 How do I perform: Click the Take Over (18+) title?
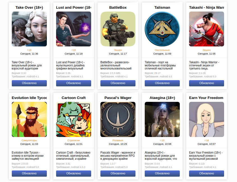click(29, 8)
